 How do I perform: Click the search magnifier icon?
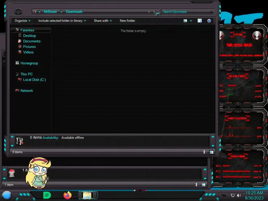211,12
